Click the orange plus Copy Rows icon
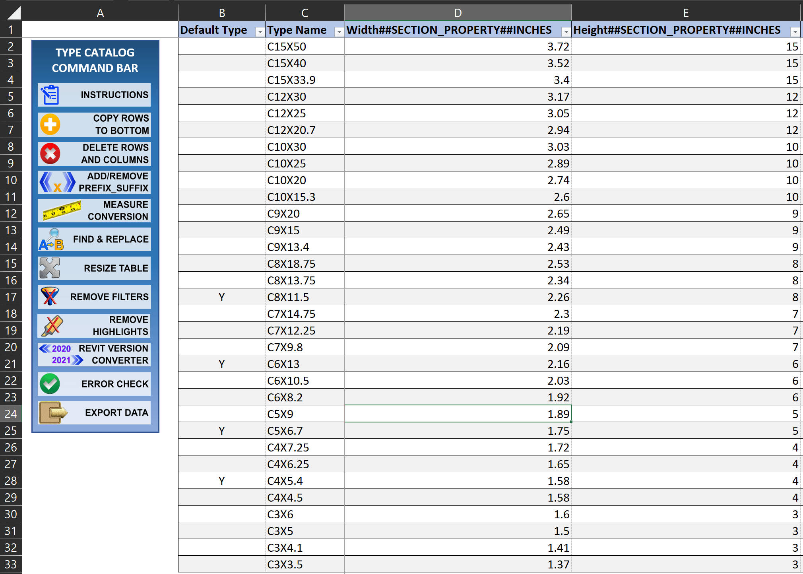 click(x=50, y=124)
